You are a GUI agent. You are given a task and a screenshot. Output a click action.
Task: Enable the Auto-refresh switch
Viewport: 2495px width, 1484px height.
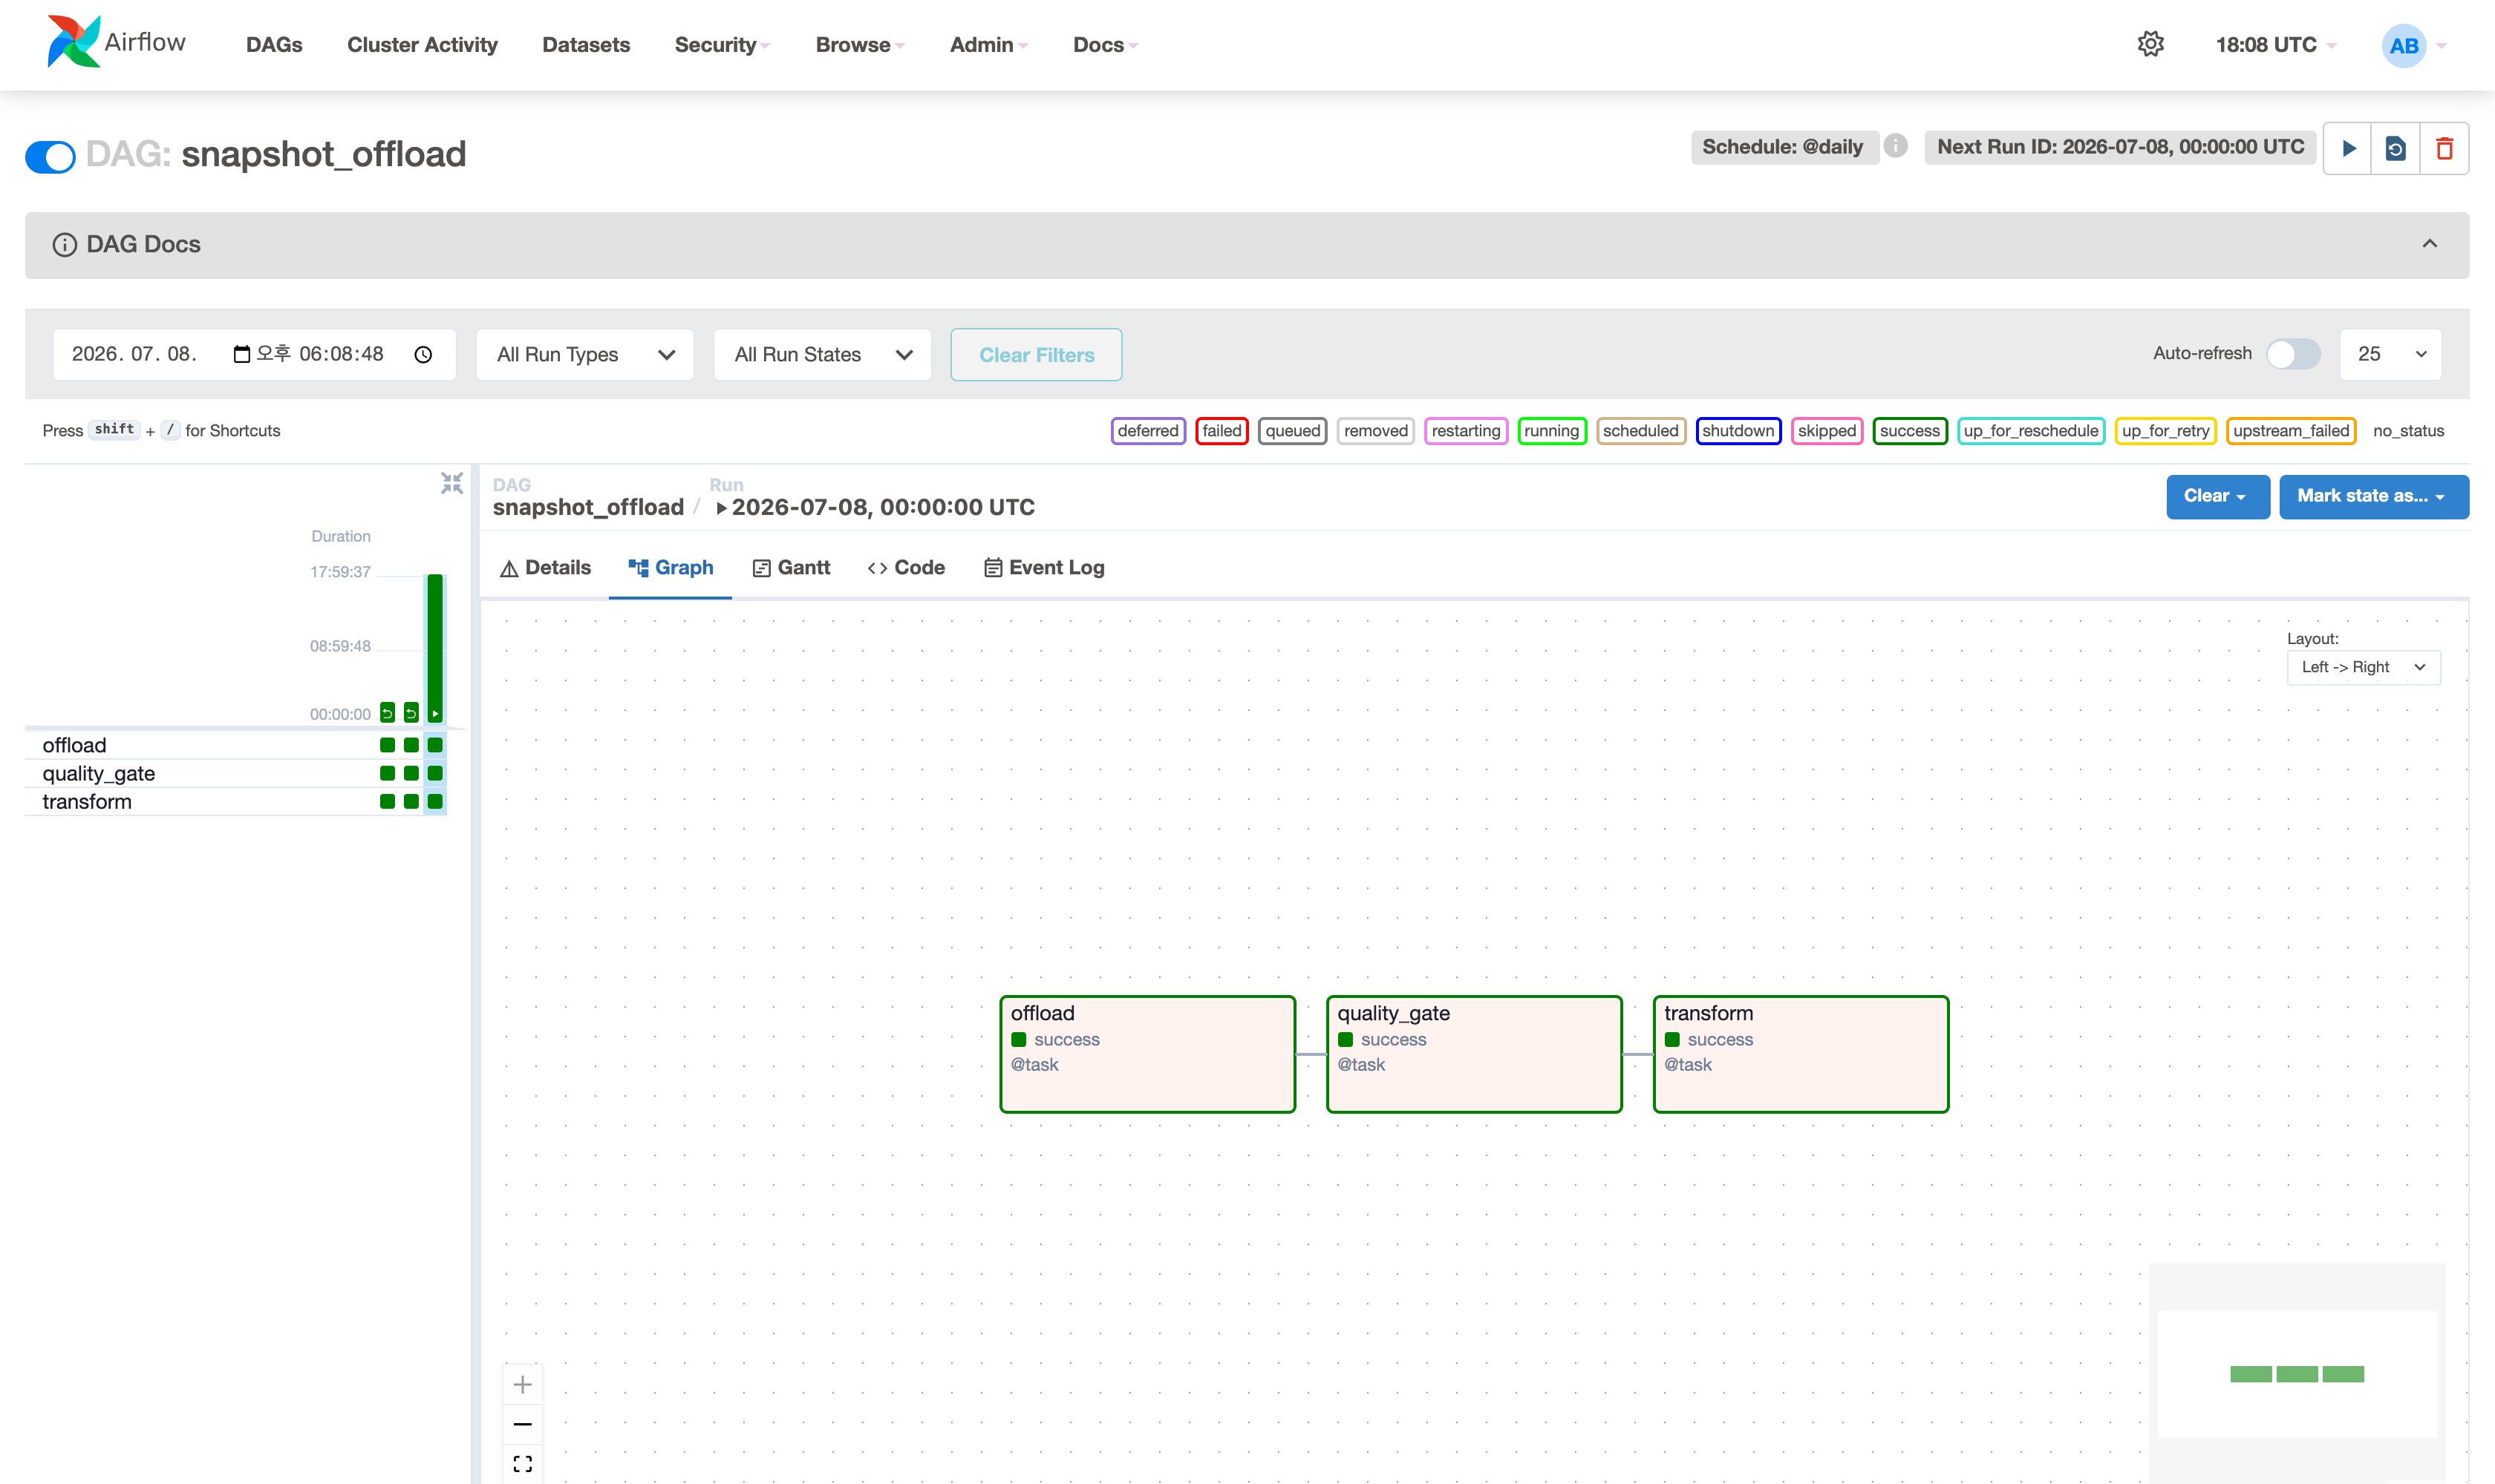[x=2293, y=354]
